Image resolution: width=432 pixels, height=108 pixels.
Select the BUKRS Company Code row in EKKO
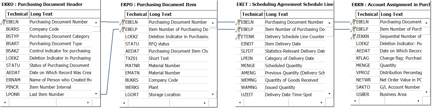(x=49, y=29)
